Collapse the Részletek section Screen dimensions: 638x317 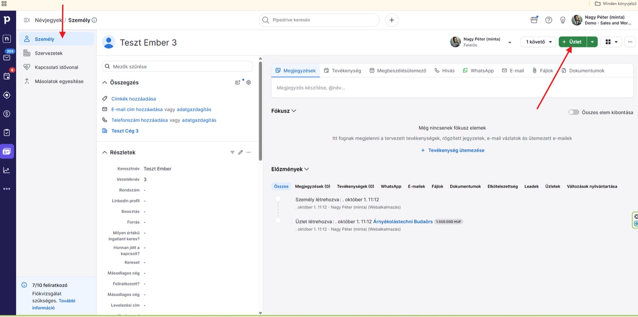click(104, 153)
